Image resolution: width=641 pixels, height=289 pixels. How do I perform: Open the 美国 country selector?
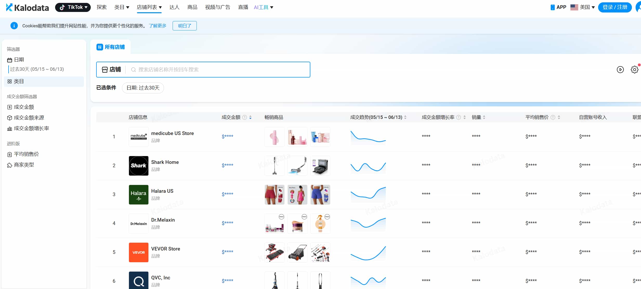click(x=583, y=7)
